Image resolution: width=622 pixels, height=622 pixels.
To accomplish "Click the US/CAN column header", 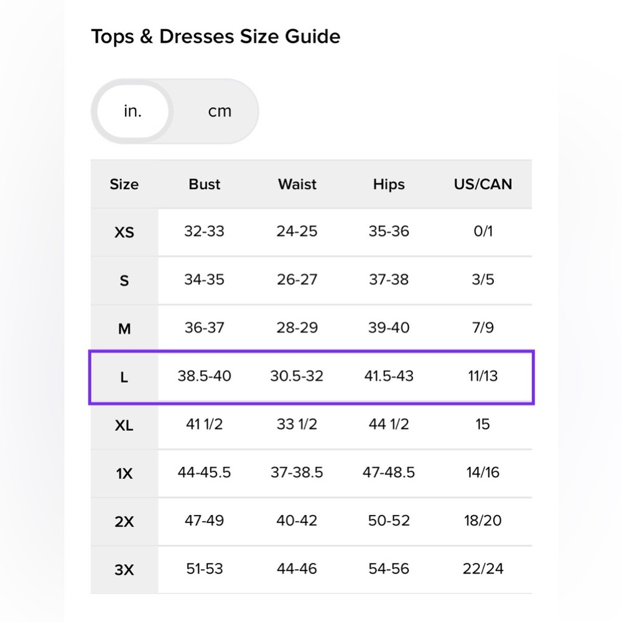I will coord(483,185).
